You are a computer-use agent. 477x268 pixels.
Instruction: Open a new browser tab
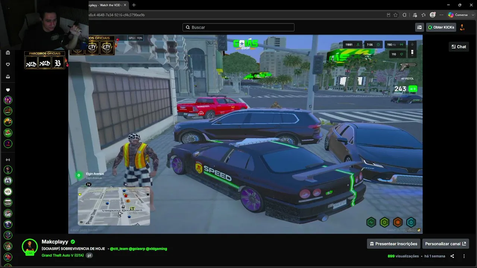[x=134, y=5]
